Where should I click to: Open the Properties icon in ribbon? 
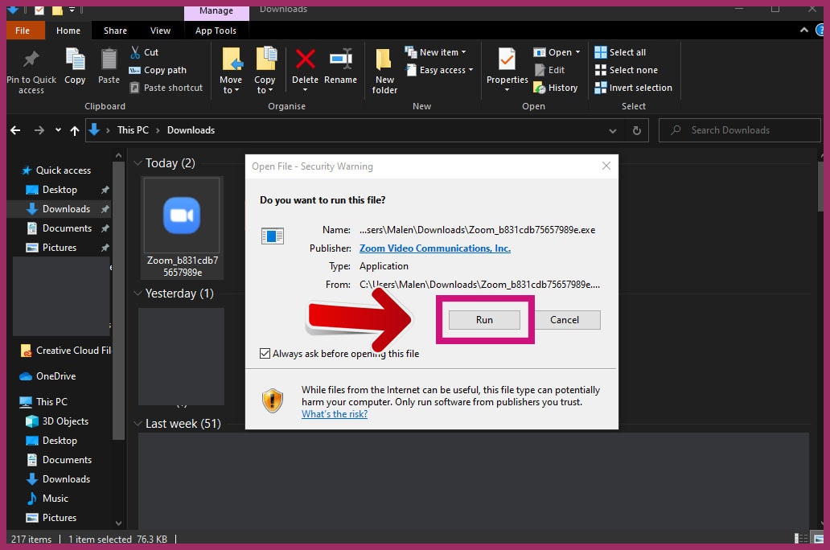pyautogui.click(x=507, y=59)
